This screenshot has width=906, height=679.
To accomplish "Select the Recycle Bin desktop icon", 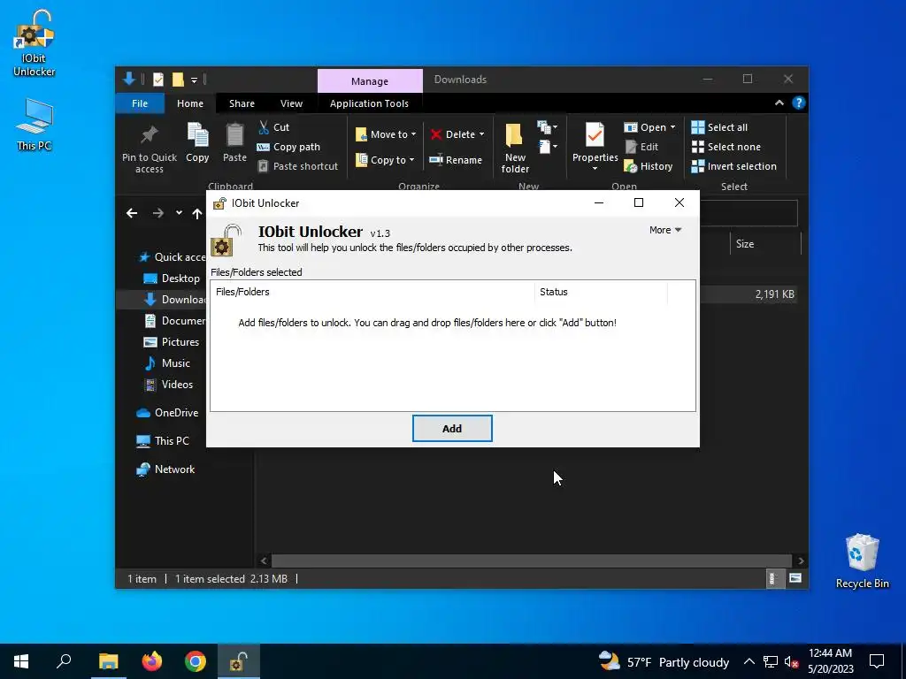I will [x=862, y=561].
